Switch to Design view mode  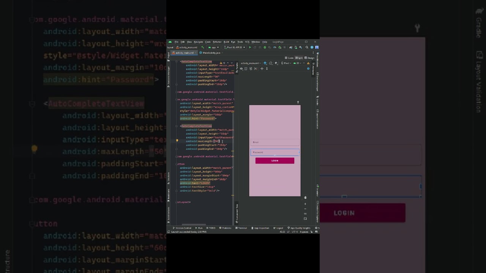309,58
